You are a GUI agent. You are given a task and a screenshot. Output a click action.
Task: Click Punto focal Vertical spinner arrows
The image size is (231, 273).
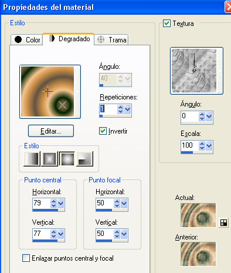[117, 234]
